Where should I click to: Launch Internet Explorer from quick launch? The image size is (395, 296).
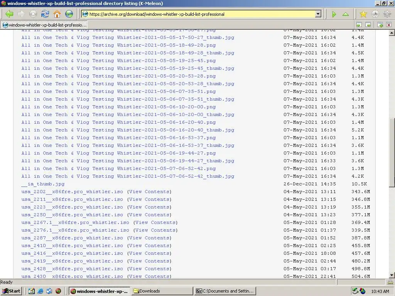pos(40,291)
